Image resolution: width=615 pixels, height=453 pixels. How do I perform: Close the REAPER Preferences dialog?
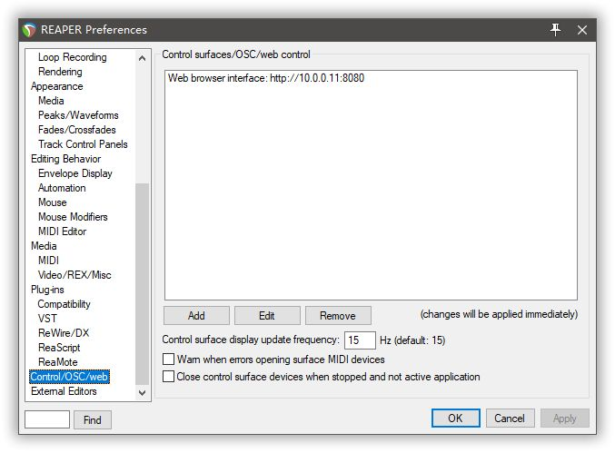tap(582, 30)
